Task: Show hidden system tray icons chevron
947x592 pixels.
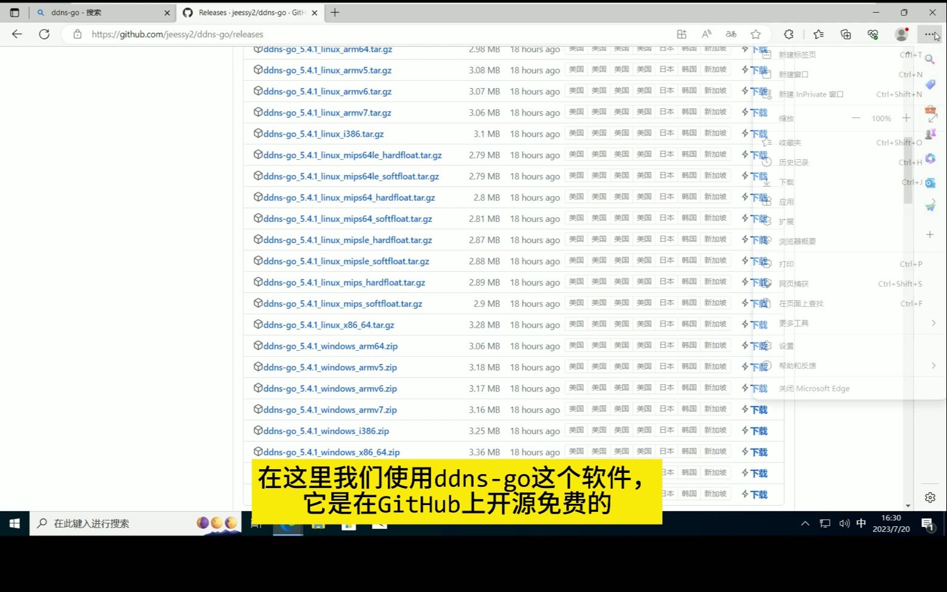Action: pos(805,523)
